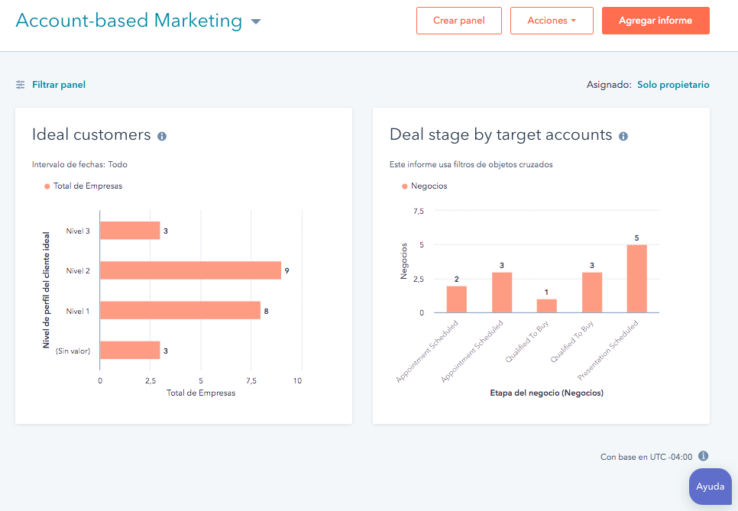Viewport: 738px width, 511px height.
Task: Select the Nivel 2 bar
Action: [x=191, y=270]
